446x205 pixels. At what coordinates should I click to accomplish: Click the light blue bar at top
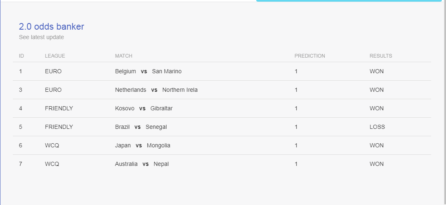(x=349, y=1)
